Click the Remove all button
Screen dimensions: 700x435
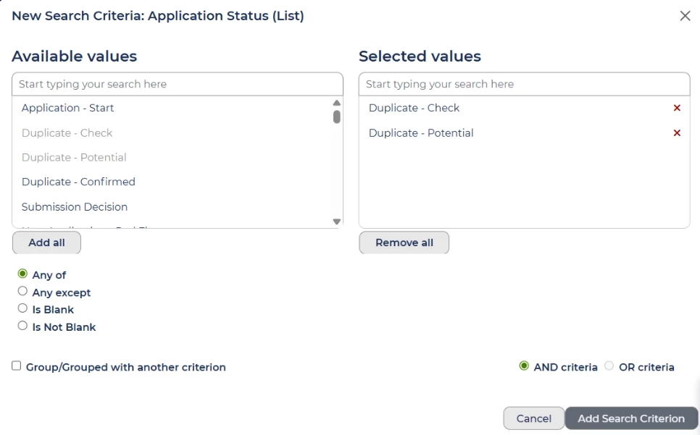(404, 242)
